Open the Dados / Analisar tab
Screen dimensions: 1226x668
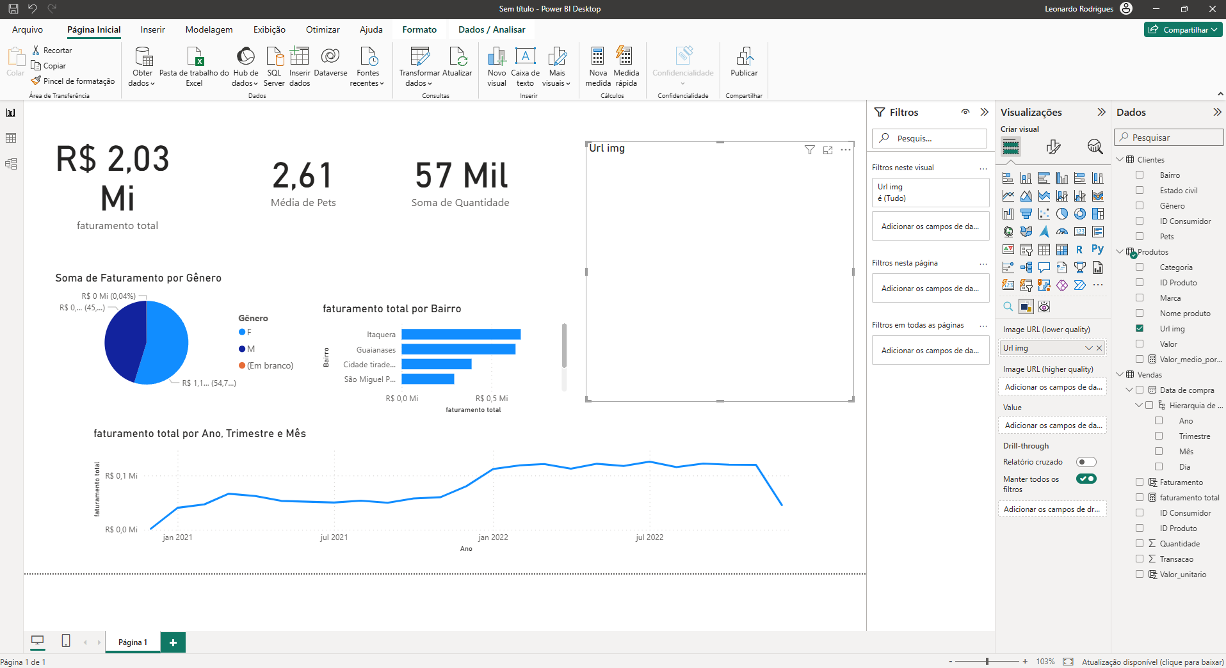coord(492,29)
